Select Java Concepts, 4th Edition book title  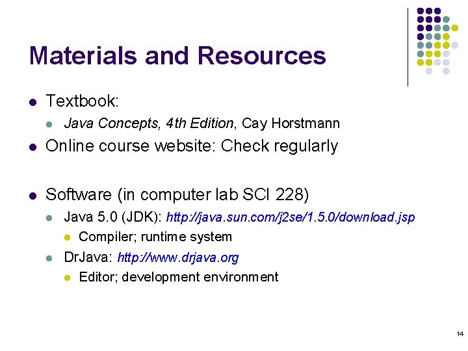149,123
